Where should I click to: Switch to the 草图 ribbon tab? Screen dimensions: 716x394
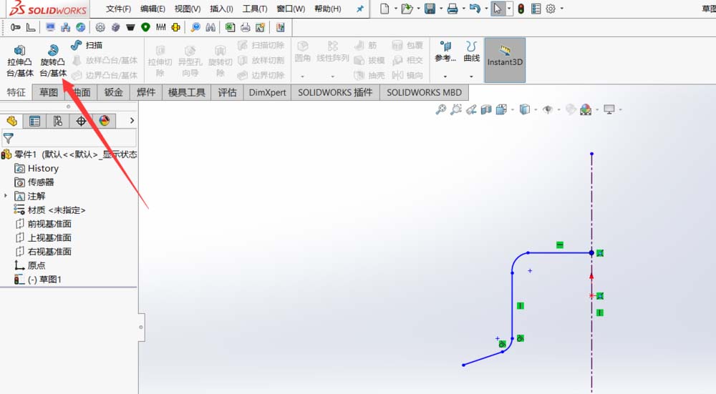click(x=49, y=92)
